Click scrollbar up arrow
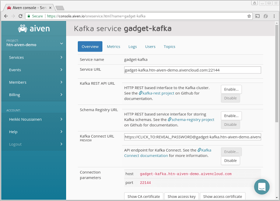Screen dimensions: 280x201 (276, 23)
